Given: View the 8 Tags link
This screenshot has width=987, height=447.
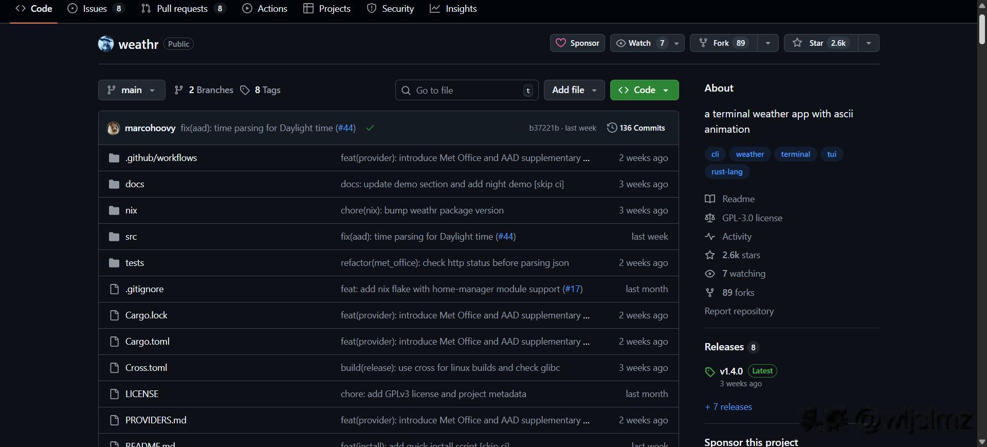Looking at the screenshot, I should (x=261, y=90).
